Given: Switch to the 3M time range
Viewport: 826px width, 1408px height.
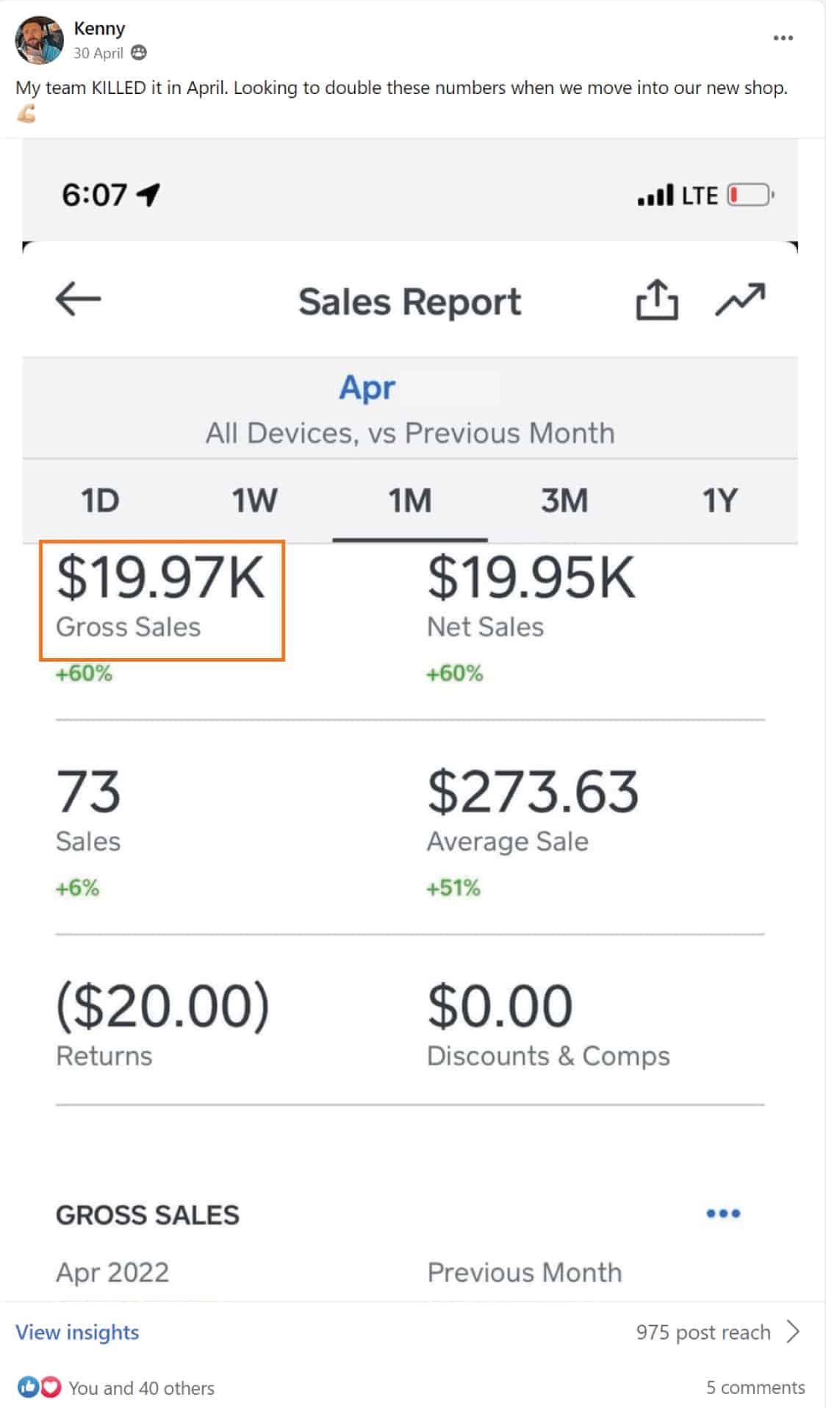Looking at the screenshot, I should click(x=564, y=501).
